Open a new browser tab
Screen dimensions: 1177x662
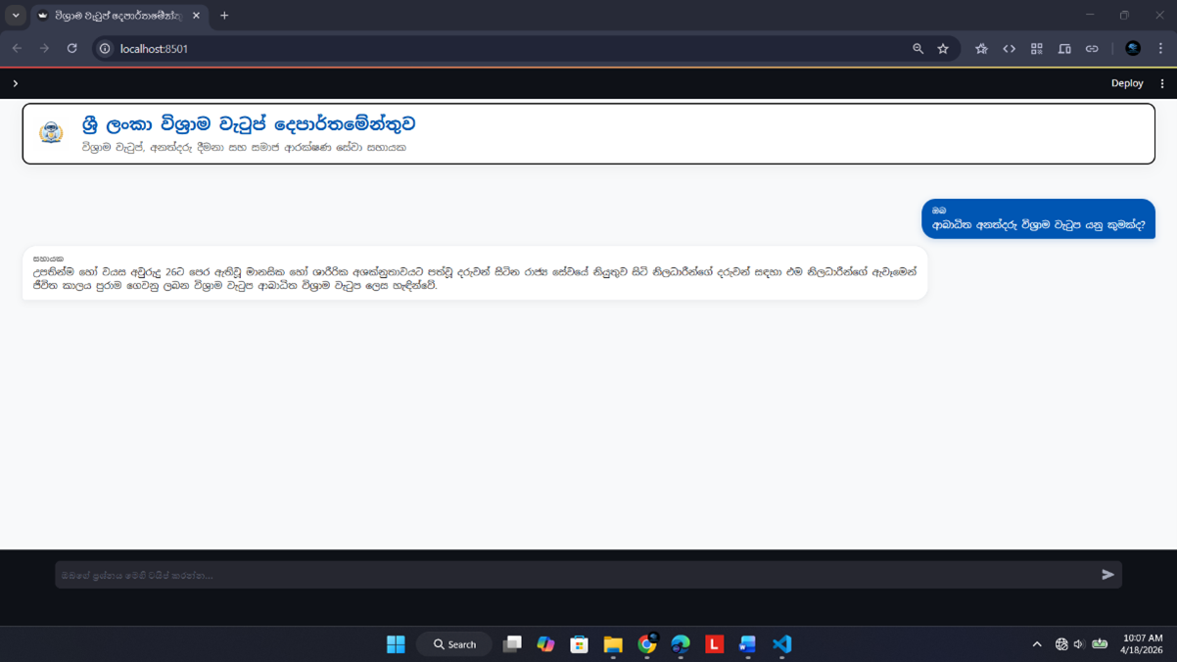224,16
